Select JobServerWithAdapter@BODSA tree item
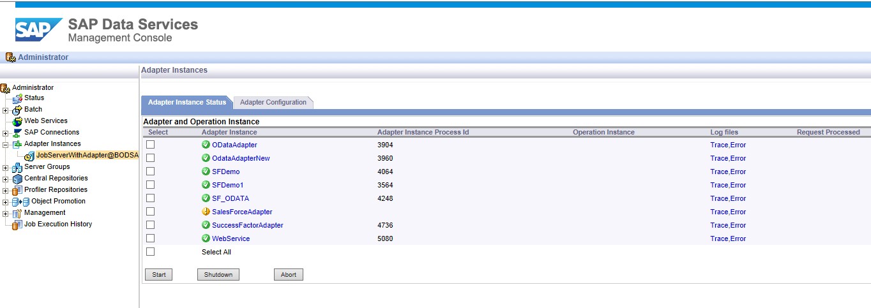 coord(87,156)
